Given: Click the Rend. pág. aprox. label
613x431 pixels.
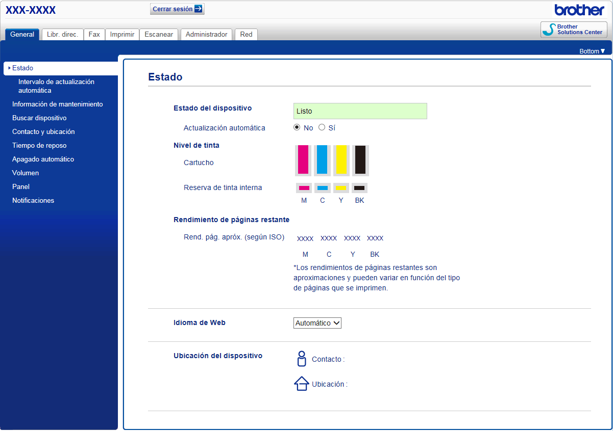Looking at the screenshot, I should [x=234, y=237].
